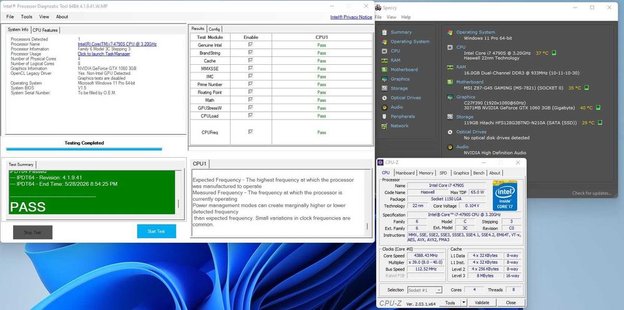Click Motherboard icon beside Motherboard heading in summary

450,82
